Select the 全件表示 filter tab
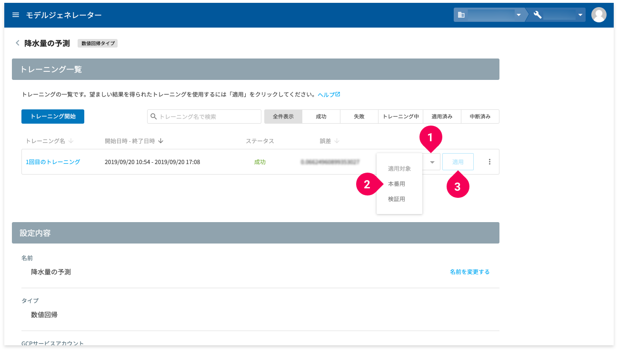618x351 pixels. click(283, 117)
